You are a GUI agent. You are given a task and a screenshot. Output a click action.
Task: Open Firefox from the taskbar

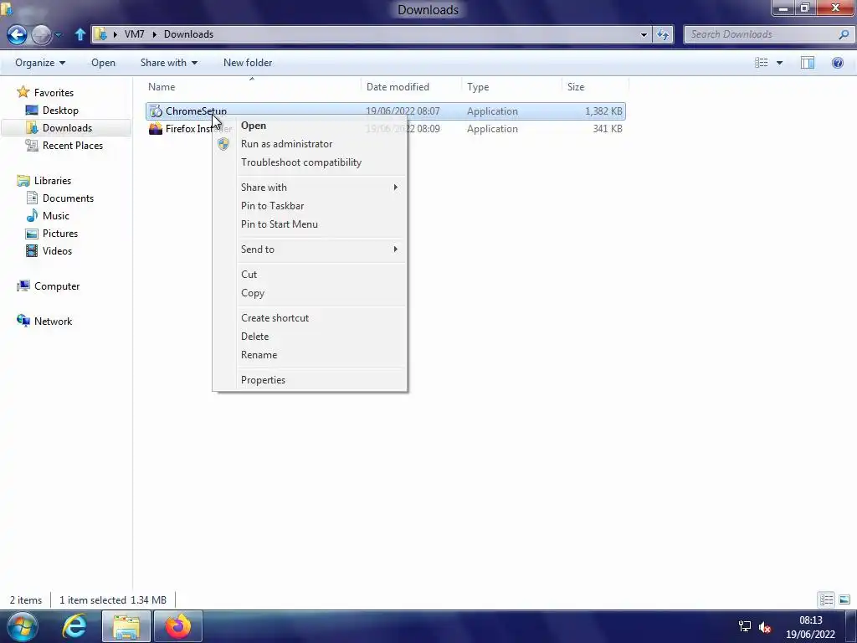pos(178,626)
